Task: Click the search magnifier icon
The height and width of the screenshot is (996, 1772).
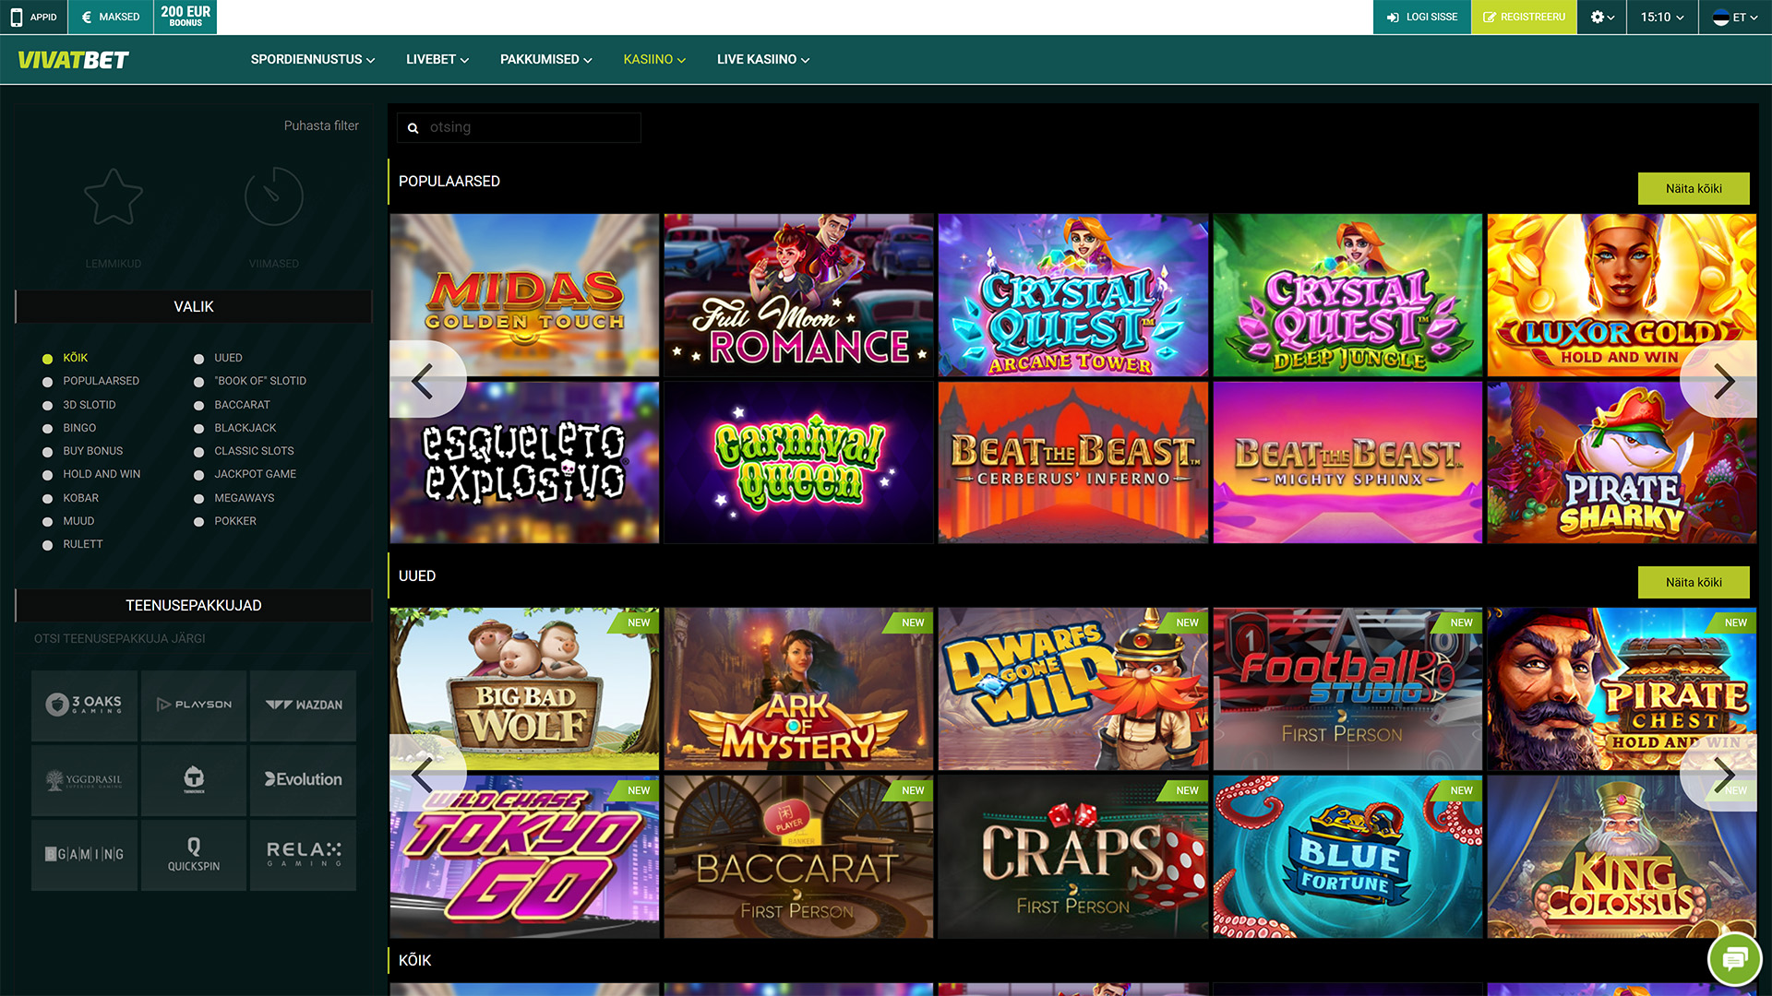Action: [413, 128]
